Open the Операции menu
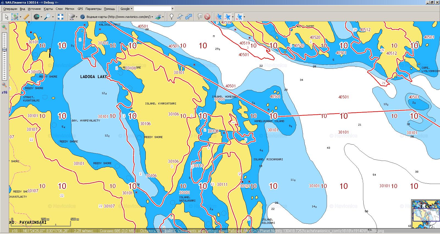Image resolution: width=440 pixels, height=234 pixels. click(x=10, y=9)
